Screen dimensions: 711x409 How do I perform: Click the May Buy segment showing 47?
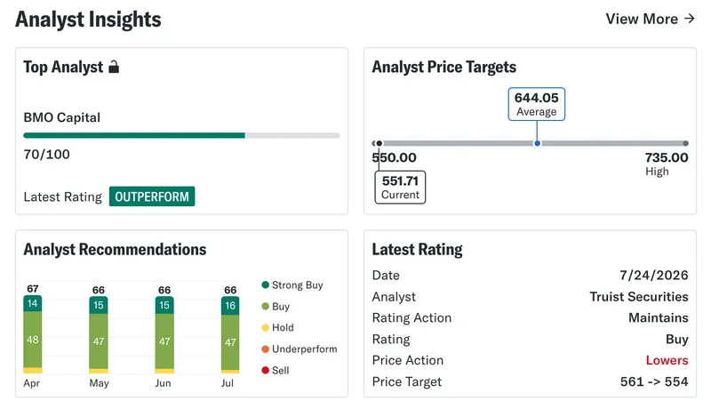[99, 341]
